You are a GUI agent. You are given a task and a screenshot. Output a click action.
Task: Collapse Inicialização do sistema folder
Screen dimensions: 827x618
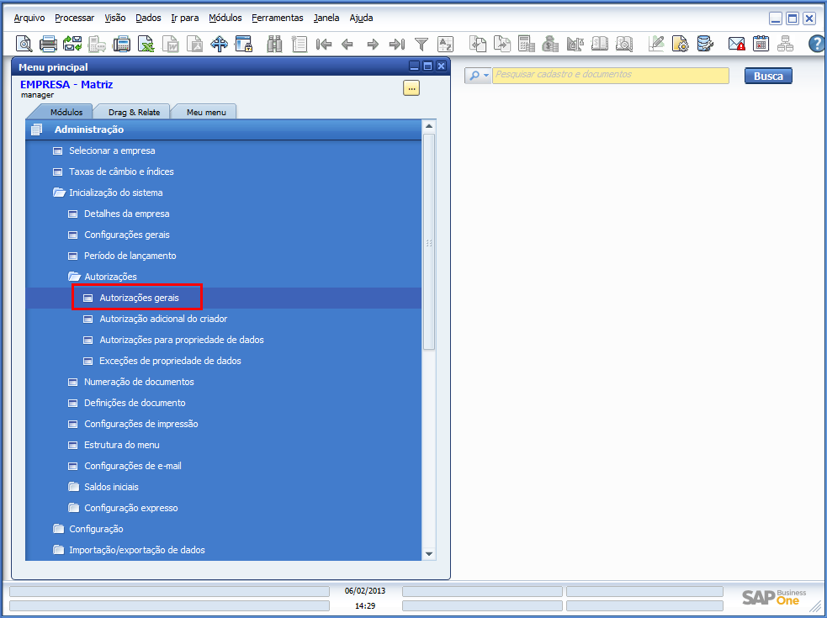(x=59, y=193)
